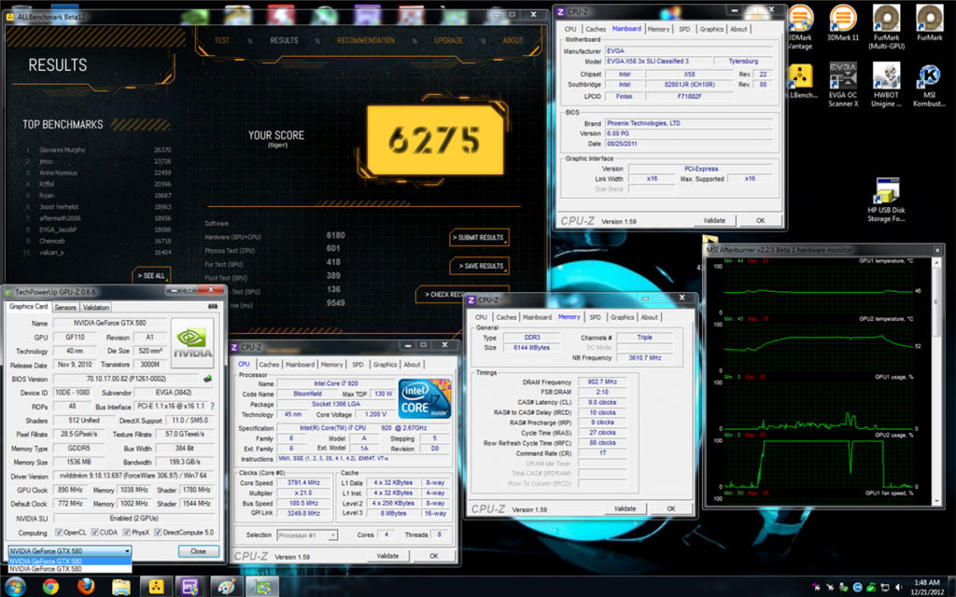The height and width of the screenshot is (597, 956).
Task: Open the 3DMark 11 desktop shortcut
Action: click(x=843, y=22)
